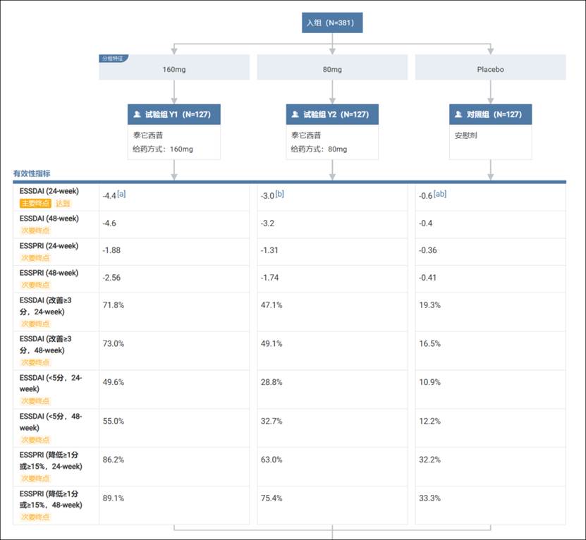Click the 达到 status badge
Image resolution: width=586 pixels, height=540 pixels.
pos(63,203)
